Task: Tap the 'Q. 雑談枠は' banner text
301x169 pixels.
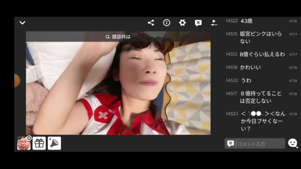Action: pyautogui.click(x=118, y=37)
